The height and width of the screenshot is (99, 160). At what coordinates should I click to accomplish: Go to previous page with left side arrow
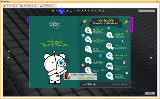tap(9, 51)
